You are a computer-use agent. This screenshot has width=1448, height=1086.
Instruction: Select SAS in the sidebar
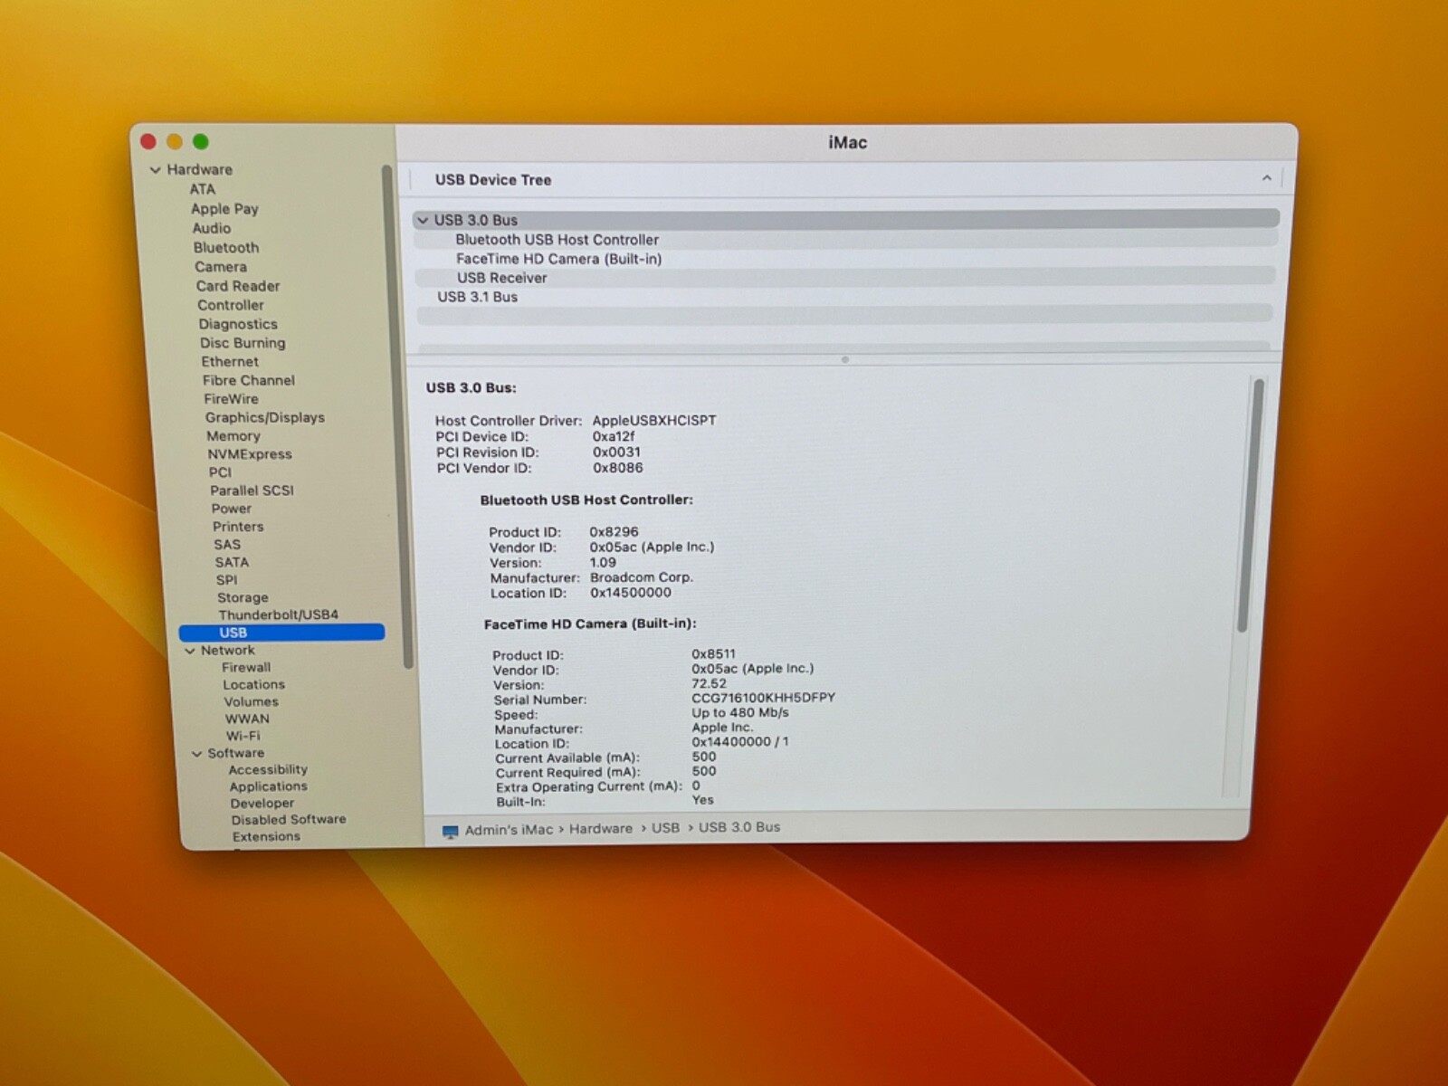pos(227,545)
